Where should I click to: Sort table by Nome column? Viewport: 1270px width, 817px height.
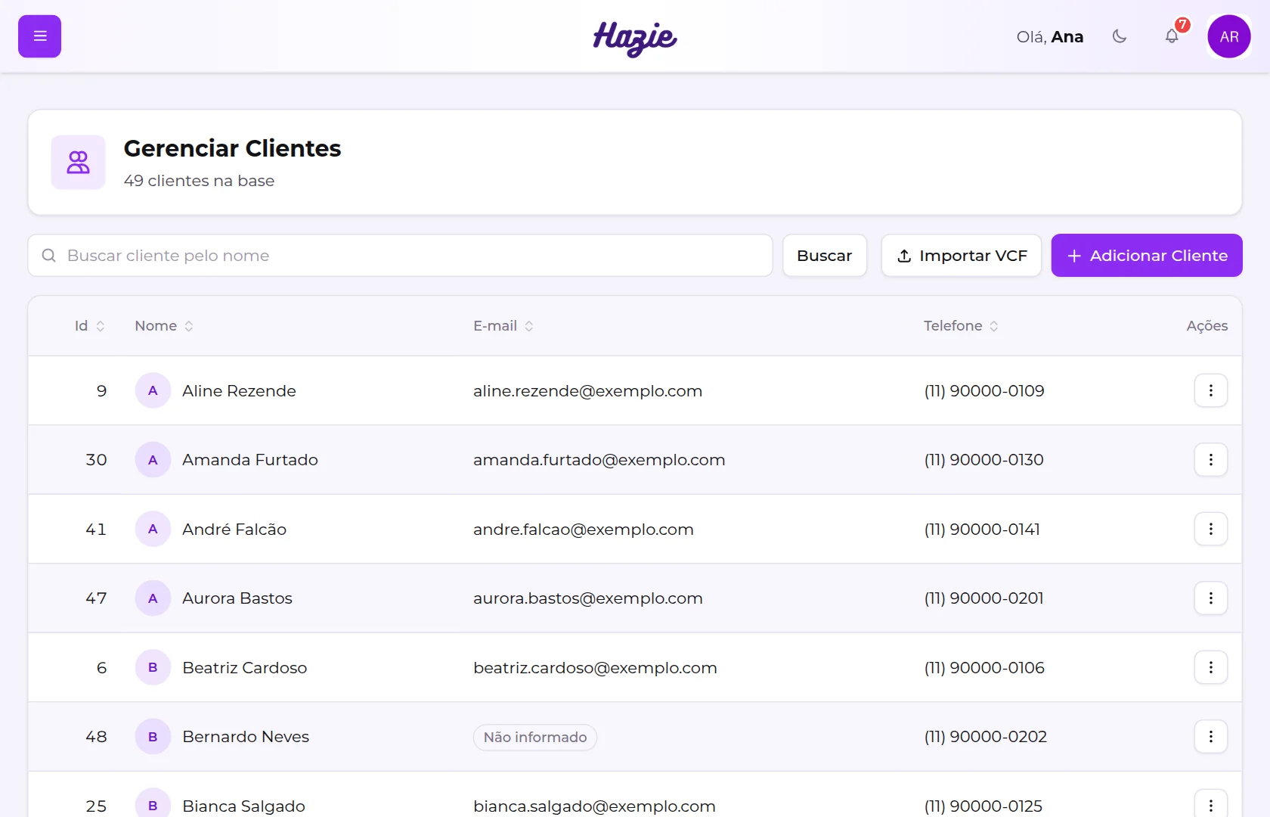pos(164,326)
